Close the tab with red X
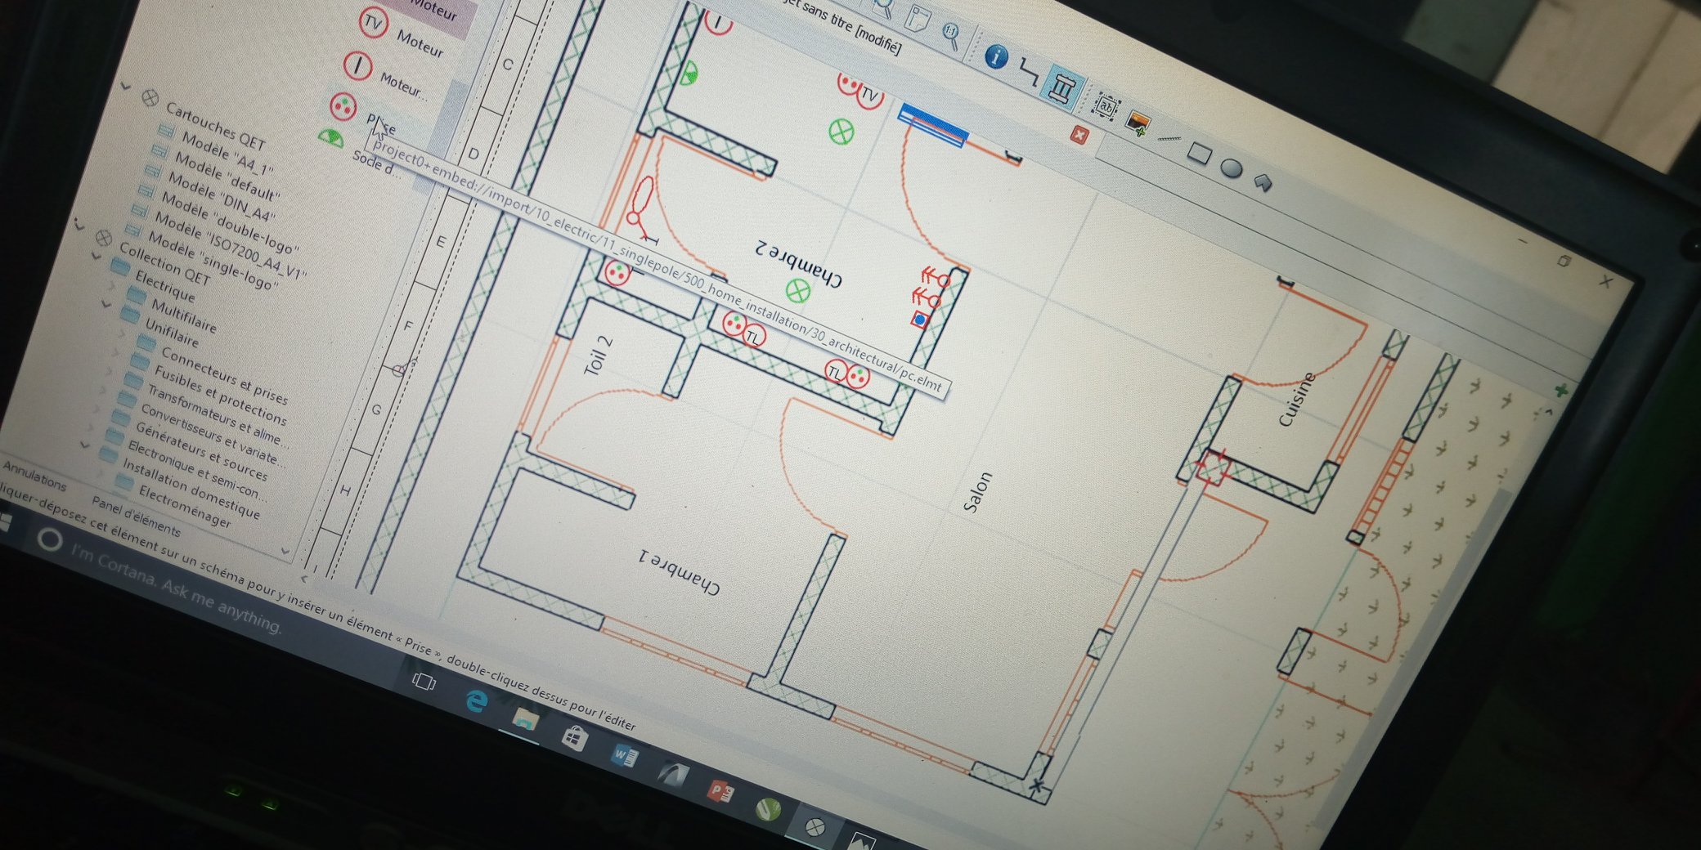This screenshot has width=1701, height=850. click(x=1079, y=136)
